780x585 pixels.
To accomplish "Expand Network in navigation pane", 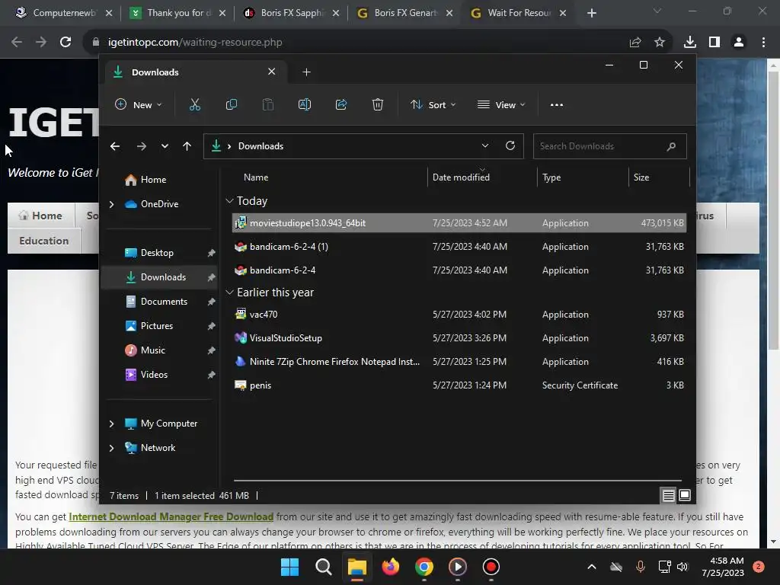I will [x=111, y=448].
